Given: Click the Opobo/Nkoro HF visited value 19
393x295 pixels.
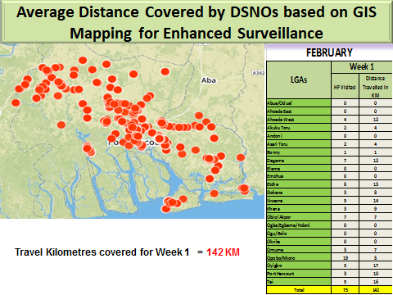Looking at the screenshot, I should pyautogui.click(x=345, y=257).
